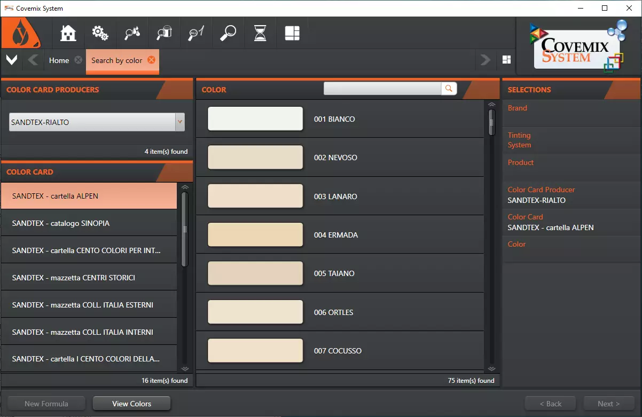The image size is (642, 417).
Task: Click the color card list scrollbar thumb
Action: pos(185,229)
